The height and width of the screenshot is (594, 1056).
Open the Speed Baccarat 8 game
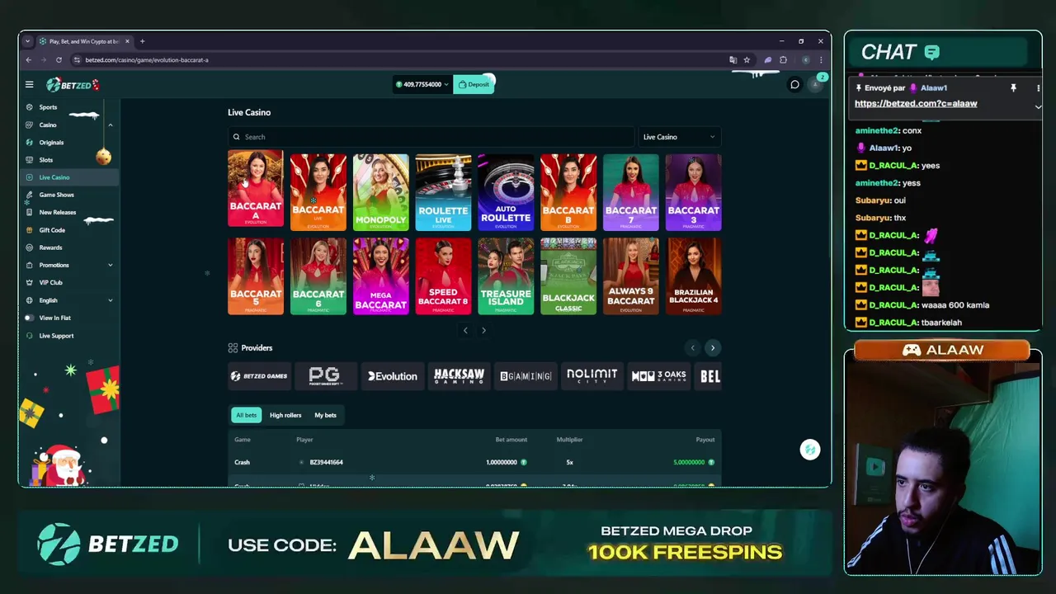point(443,276)
